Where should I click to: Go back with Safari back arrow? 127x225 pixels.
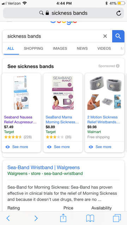point(8,218)
